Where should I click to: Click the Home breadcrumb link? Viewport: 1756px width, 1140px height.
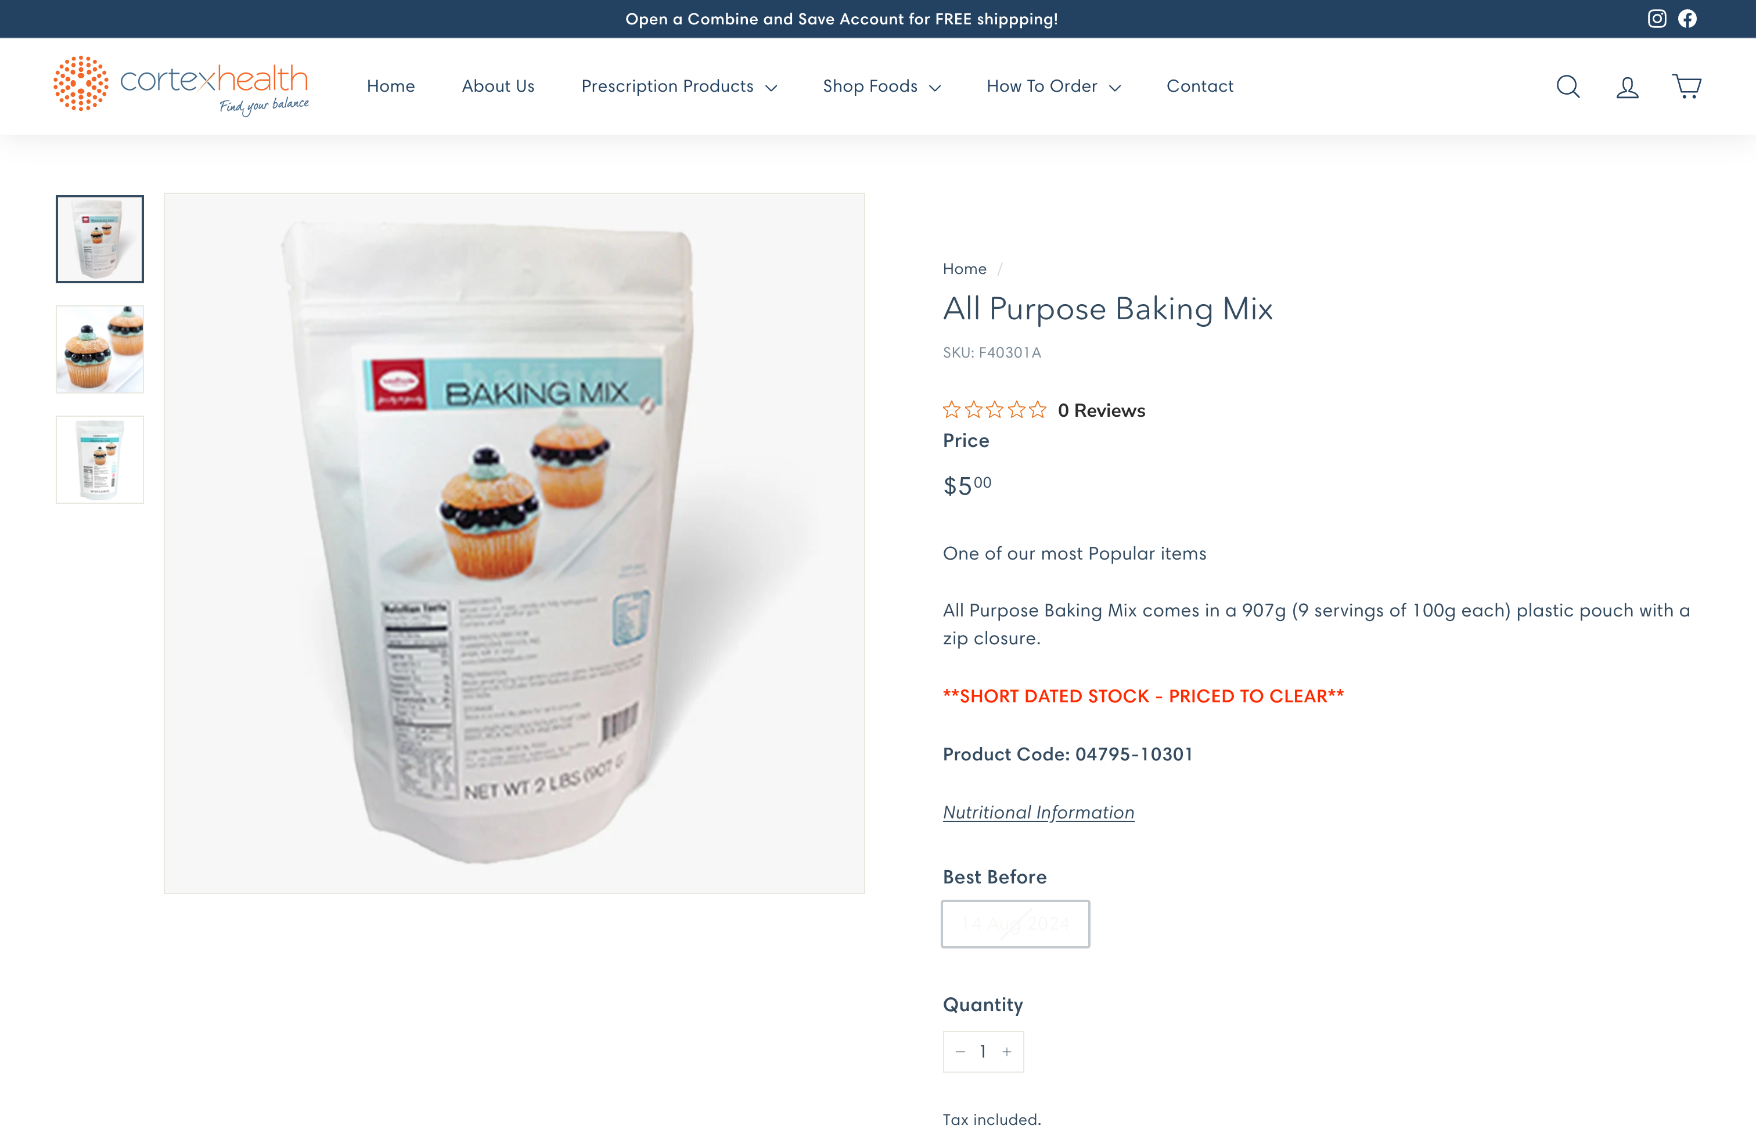(x=965, y=269)
